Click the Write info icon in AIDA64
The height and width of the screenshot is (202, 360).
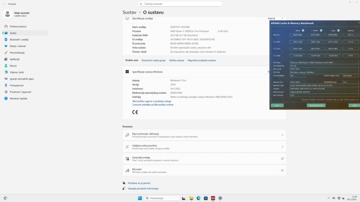321,30
